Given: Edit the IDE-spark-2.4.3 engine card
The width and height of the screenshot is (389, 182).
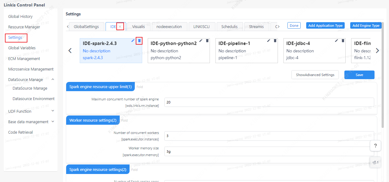Looking at the screenshot, I should (133, 40).
